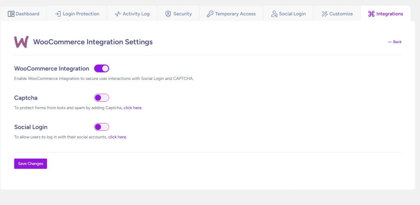The image size is (420, 205).
Task: Turn on the Social Login toggle
Action: point(102,127)
